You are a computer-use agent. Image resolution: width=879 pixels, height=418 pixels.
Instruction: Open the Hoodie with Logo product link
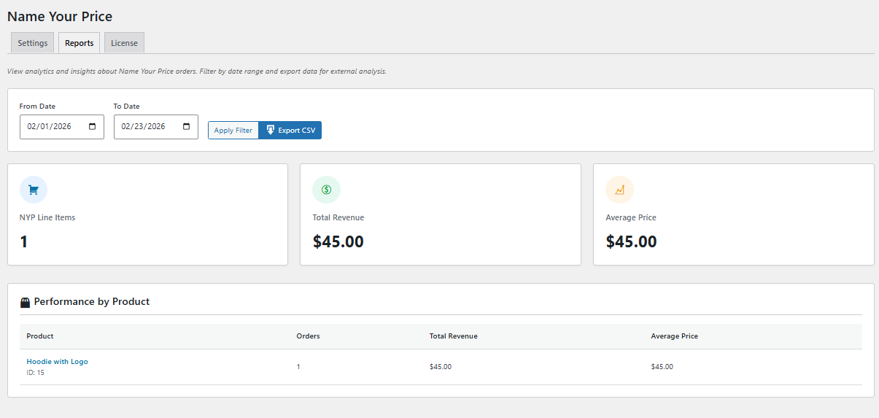pyautogui.click(x=57, y=362)
